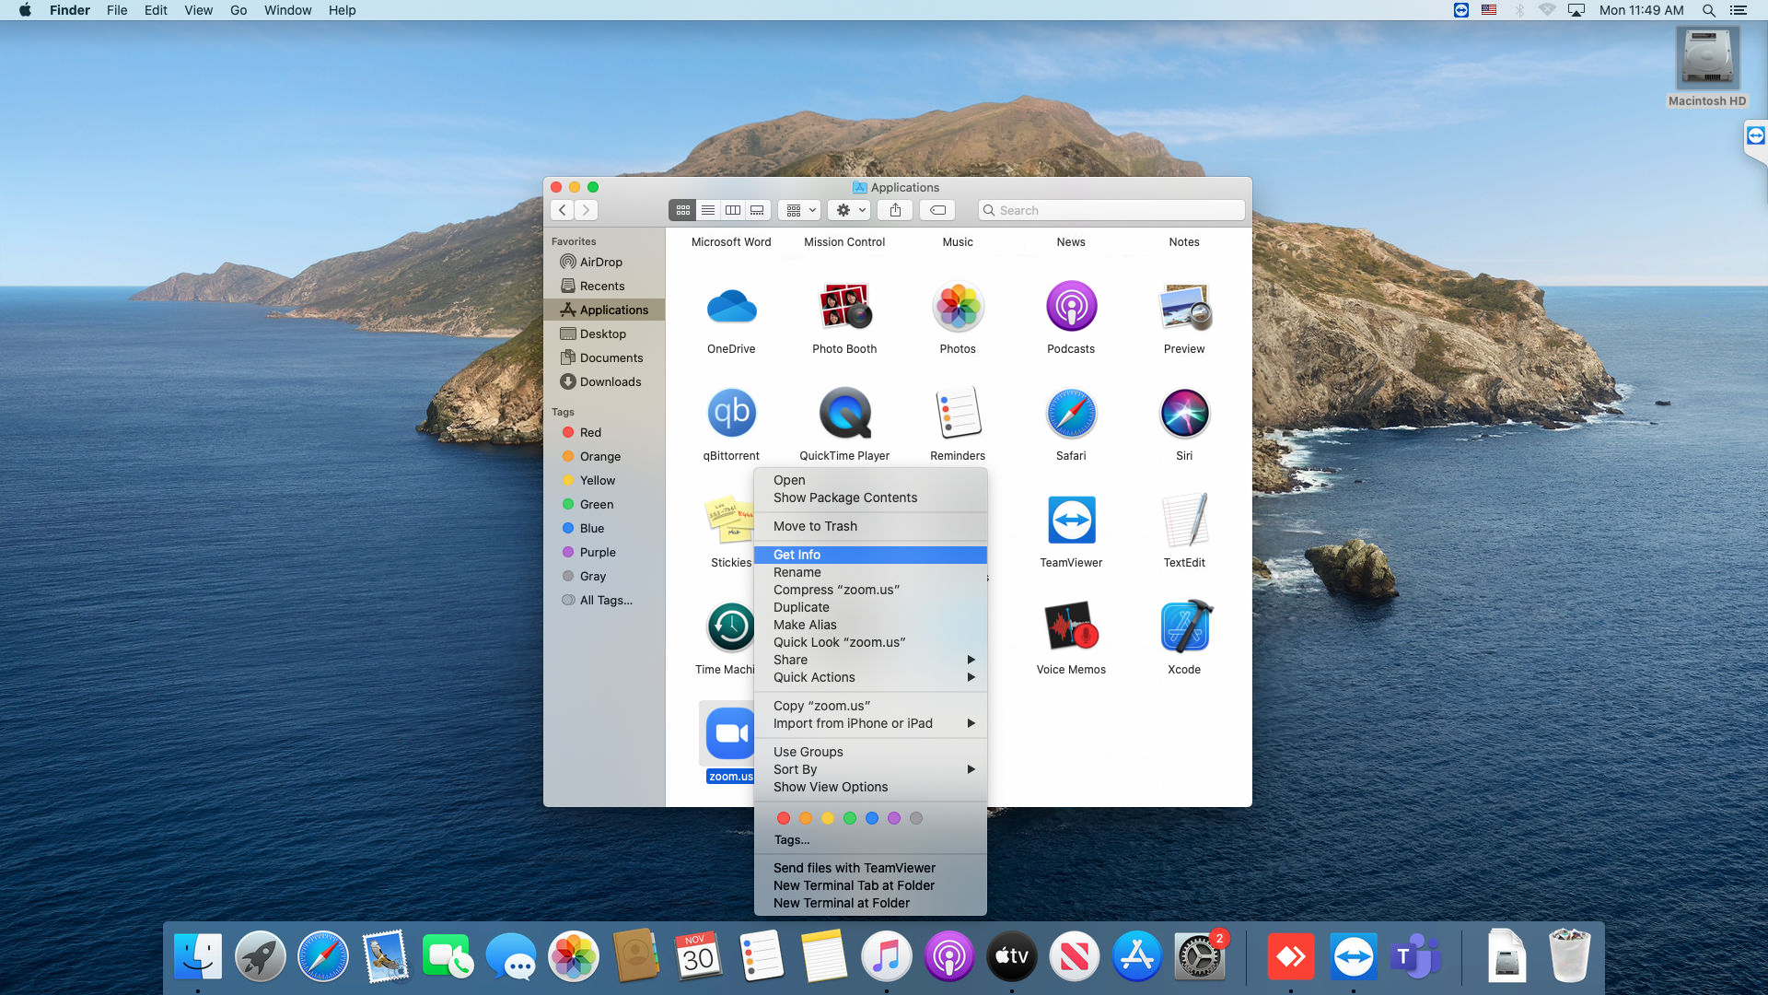Select the Photos app icon in Finder

point(958,308)
